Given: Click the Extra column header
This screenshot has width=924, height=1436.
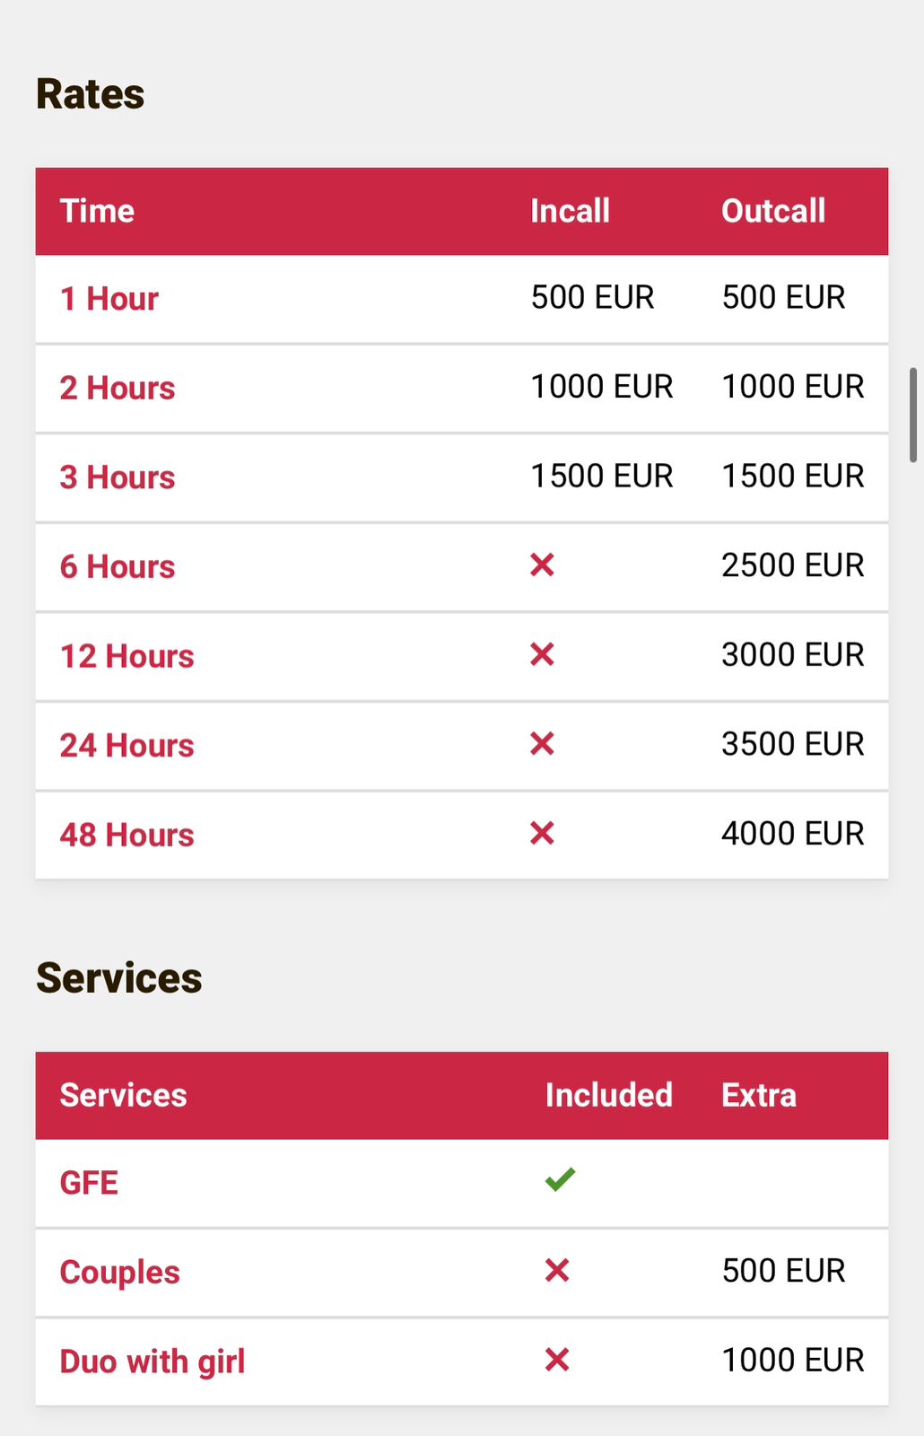Looking at the screenshot, I should coord(759,1095).
